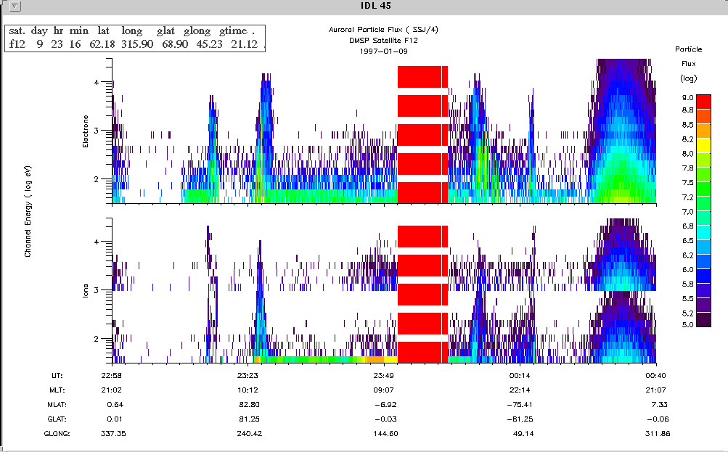Click the MLT value '21:02'
Image resolution: width=728 pixels, height=452 pixels.
(112, 390)
